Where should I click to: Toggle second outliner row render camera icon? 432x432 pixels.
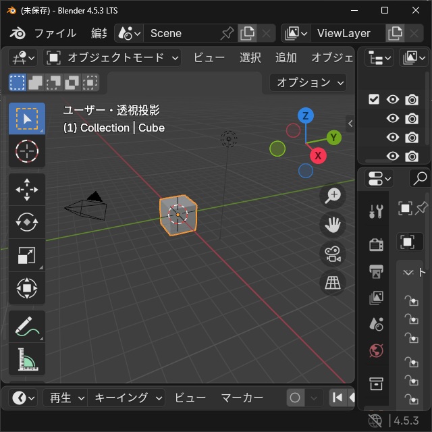click(x=412, y=119)
